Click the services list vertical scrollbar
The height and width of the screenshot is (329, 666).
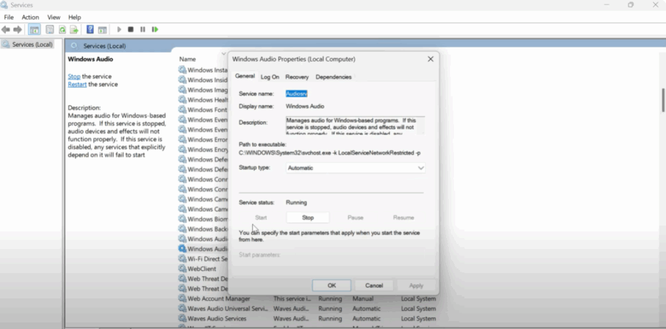click(x=663, y=101)
